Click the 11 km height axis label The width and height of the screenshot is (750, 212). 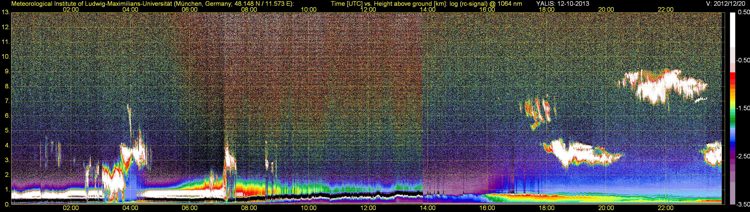(x=5, y=42)
